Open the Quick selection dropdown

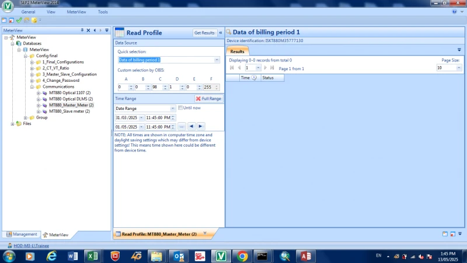click(217, 60)
